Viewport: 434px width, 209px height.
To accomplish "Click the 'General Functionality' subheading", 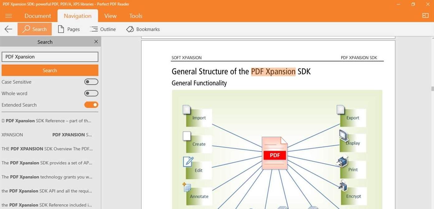I will pos(199,83).
